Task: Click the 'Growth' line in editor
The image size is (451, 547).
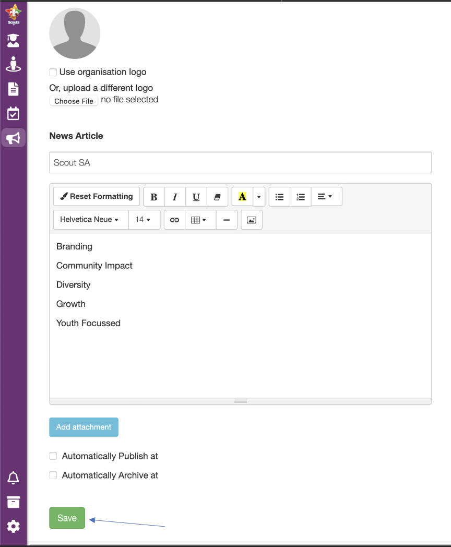Action: [x=71, y=304]
